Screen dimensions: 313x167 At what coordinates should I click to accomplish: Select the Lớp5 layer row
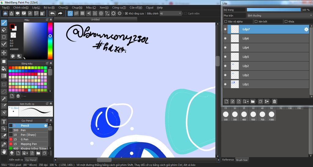pos(266,57)
